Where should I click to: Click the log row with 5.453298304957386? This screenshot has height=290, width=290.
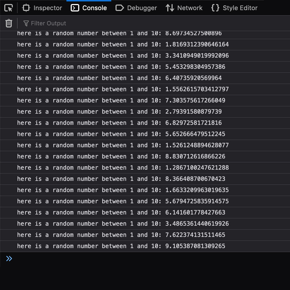[121, 67]
